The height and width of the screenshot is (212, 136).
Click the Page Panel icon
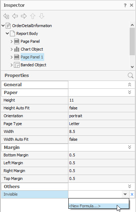pos(17,41)
